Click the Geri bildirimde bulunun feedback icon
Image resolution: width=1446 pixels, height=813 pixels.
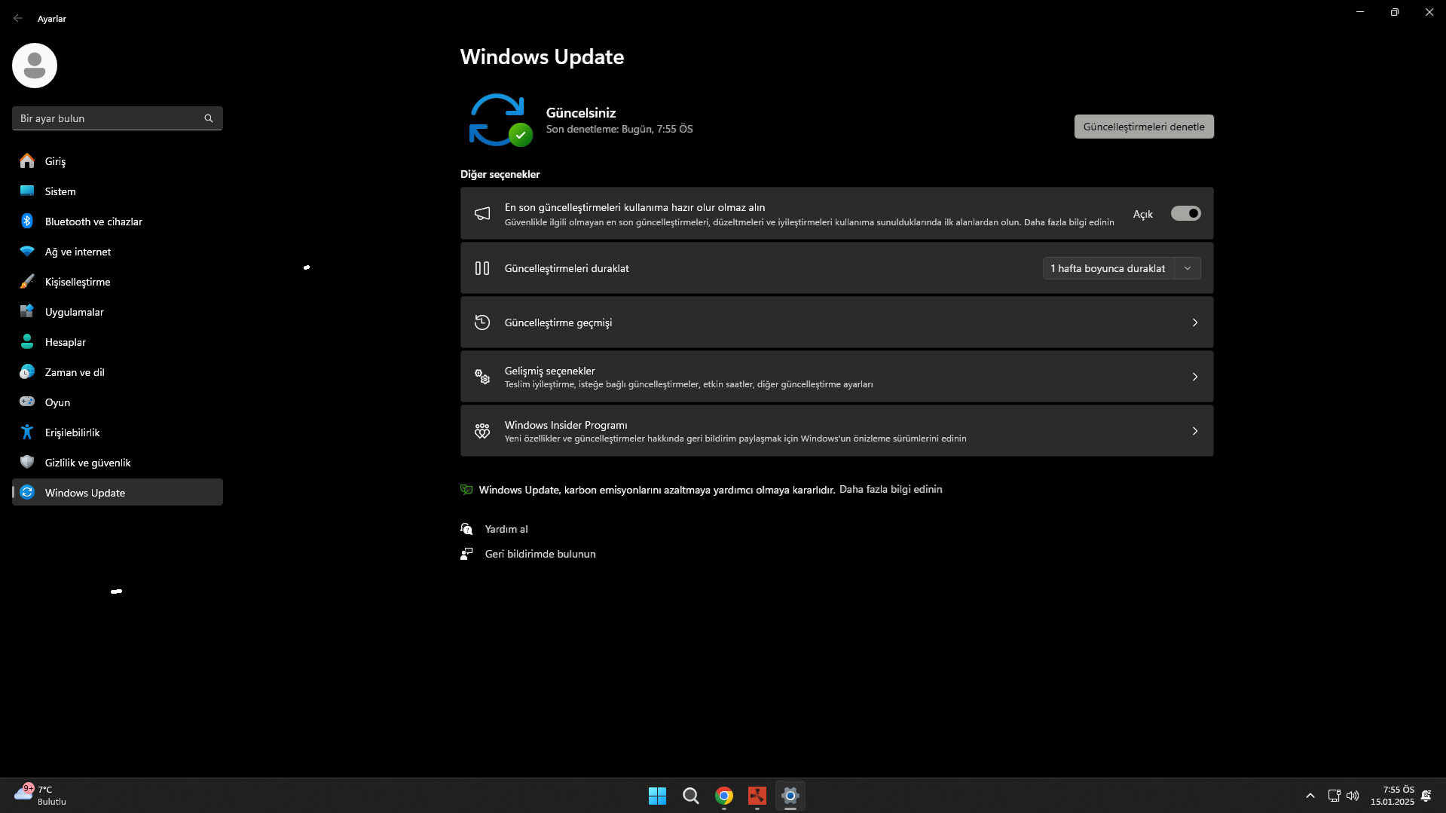click(x=467, y=554)
